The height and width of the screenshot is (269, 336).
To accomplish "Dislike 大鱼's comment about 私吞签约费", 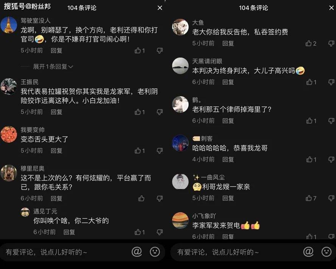I will [331, 44].
